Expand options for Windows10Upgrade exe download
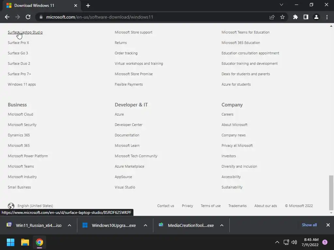This screenshot has width=334, height=250. pos(145,225)
